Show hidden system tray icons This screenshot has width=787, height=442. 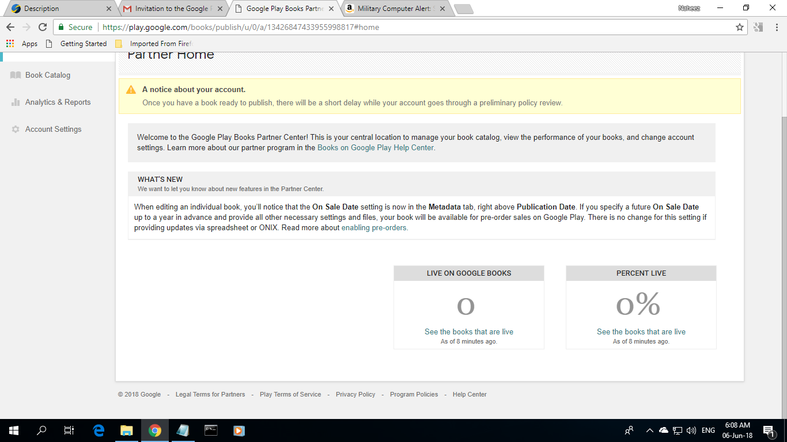(650, 430)
